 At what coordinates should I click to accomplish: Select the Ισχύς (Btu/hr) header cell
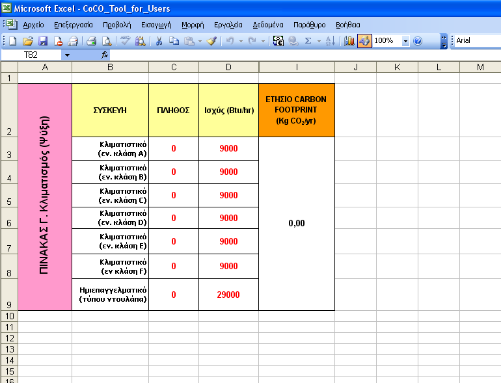pyautogui.click(x=228, y=110)
